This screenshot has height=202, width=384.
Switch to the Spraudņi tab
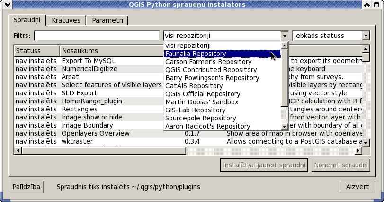(x=27, y=20)
